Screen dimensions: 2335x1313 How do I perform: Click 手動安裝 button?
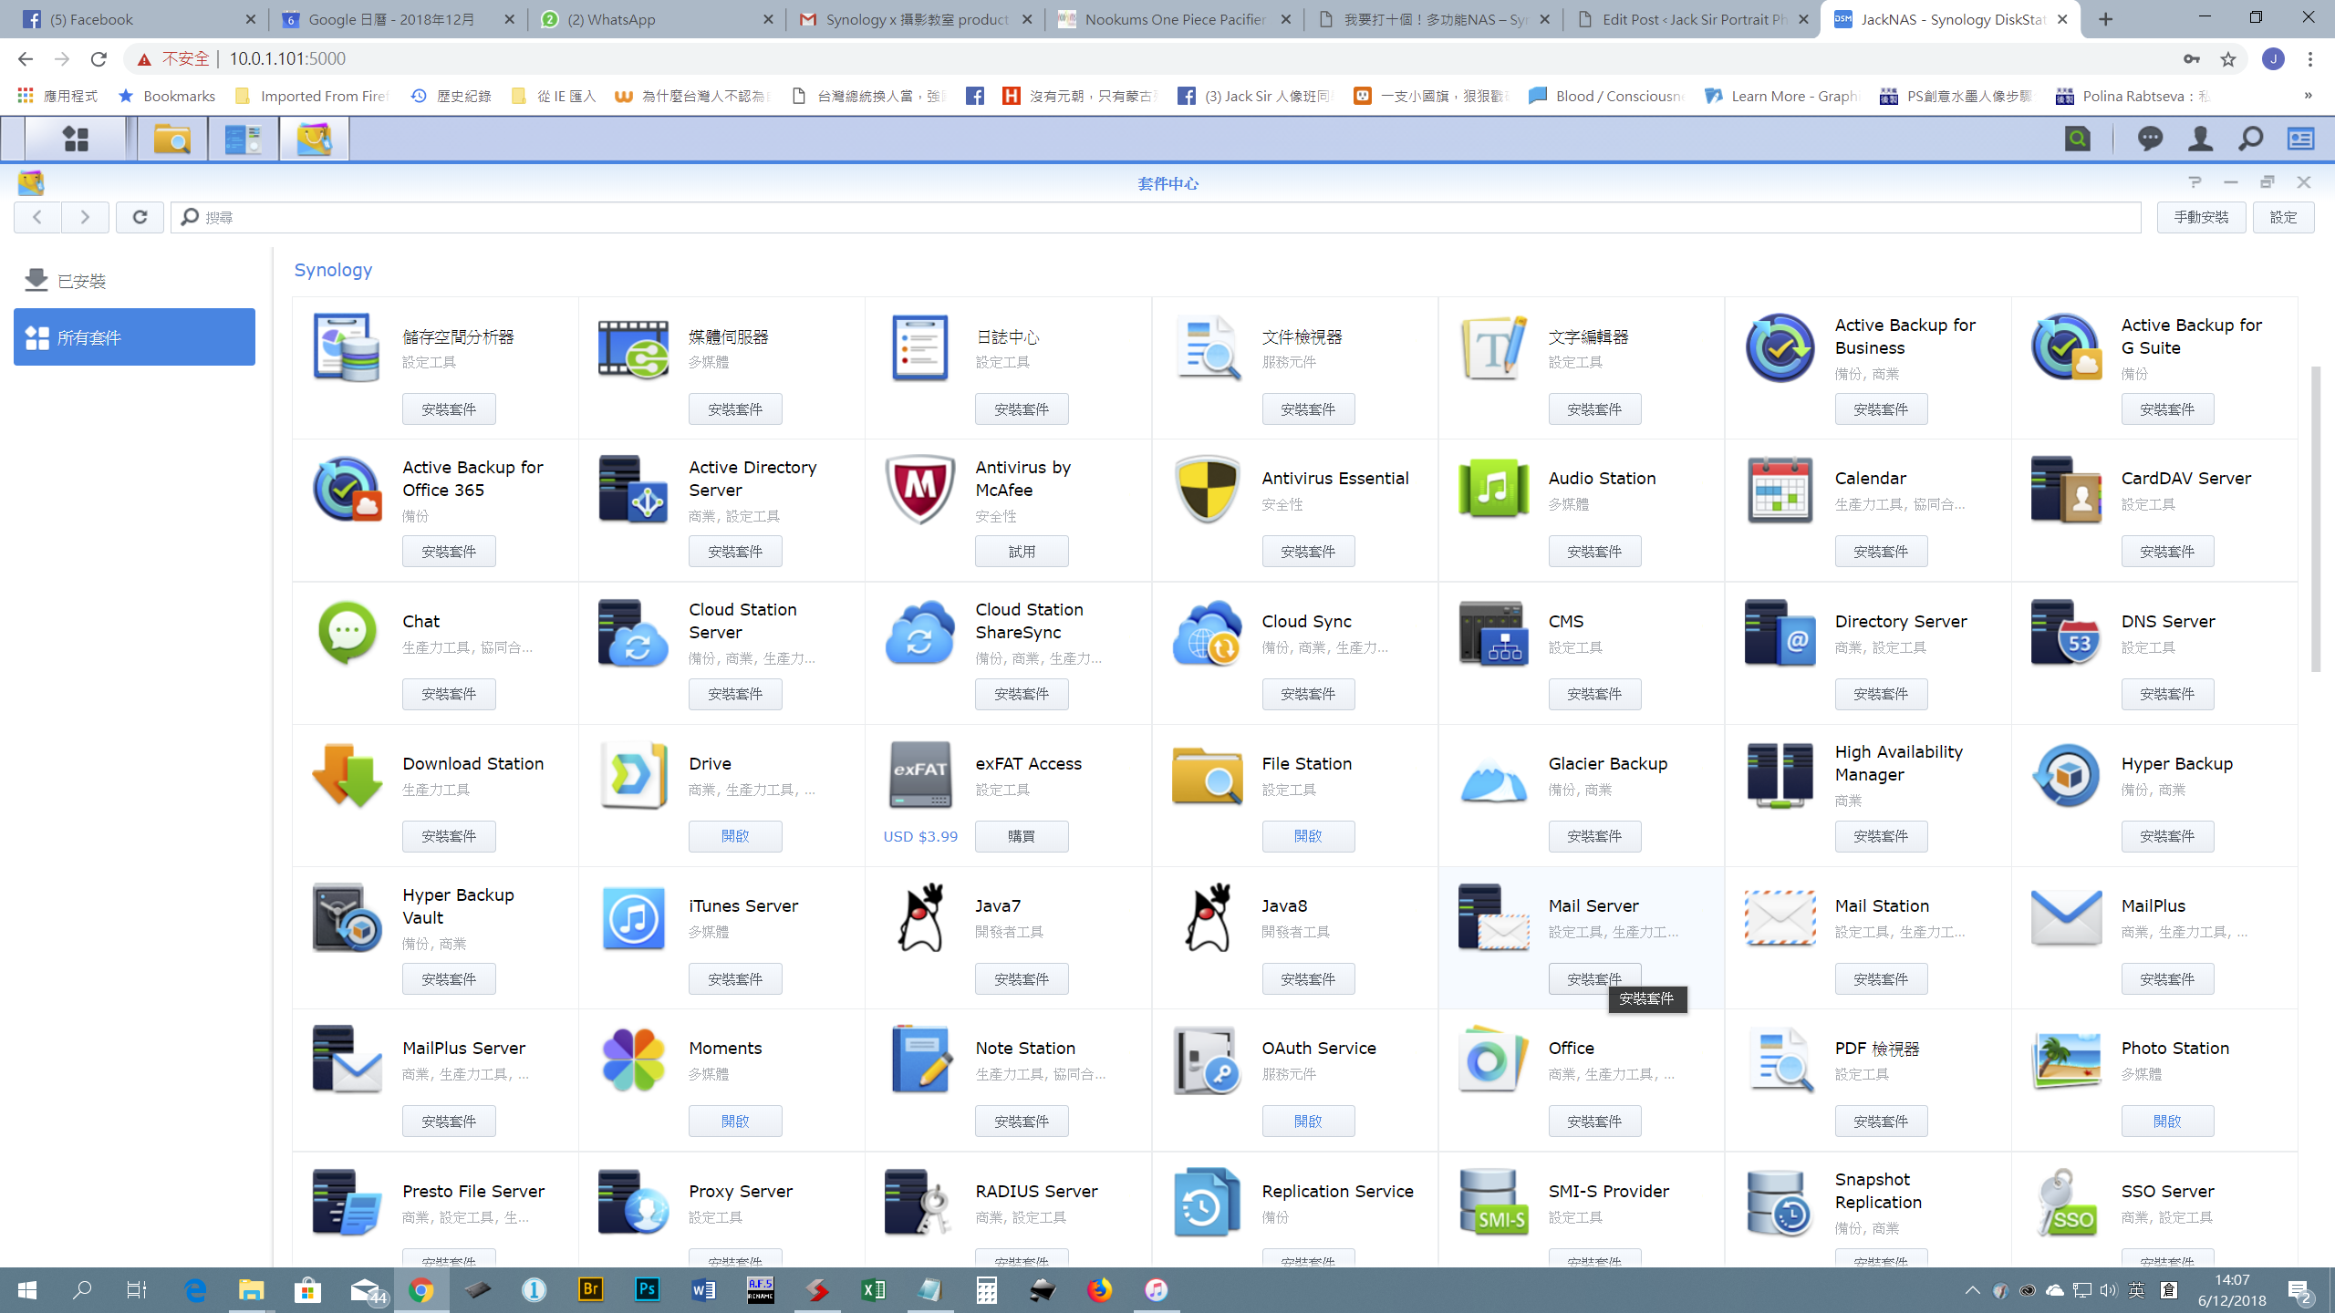click(x=2201, y=217)
